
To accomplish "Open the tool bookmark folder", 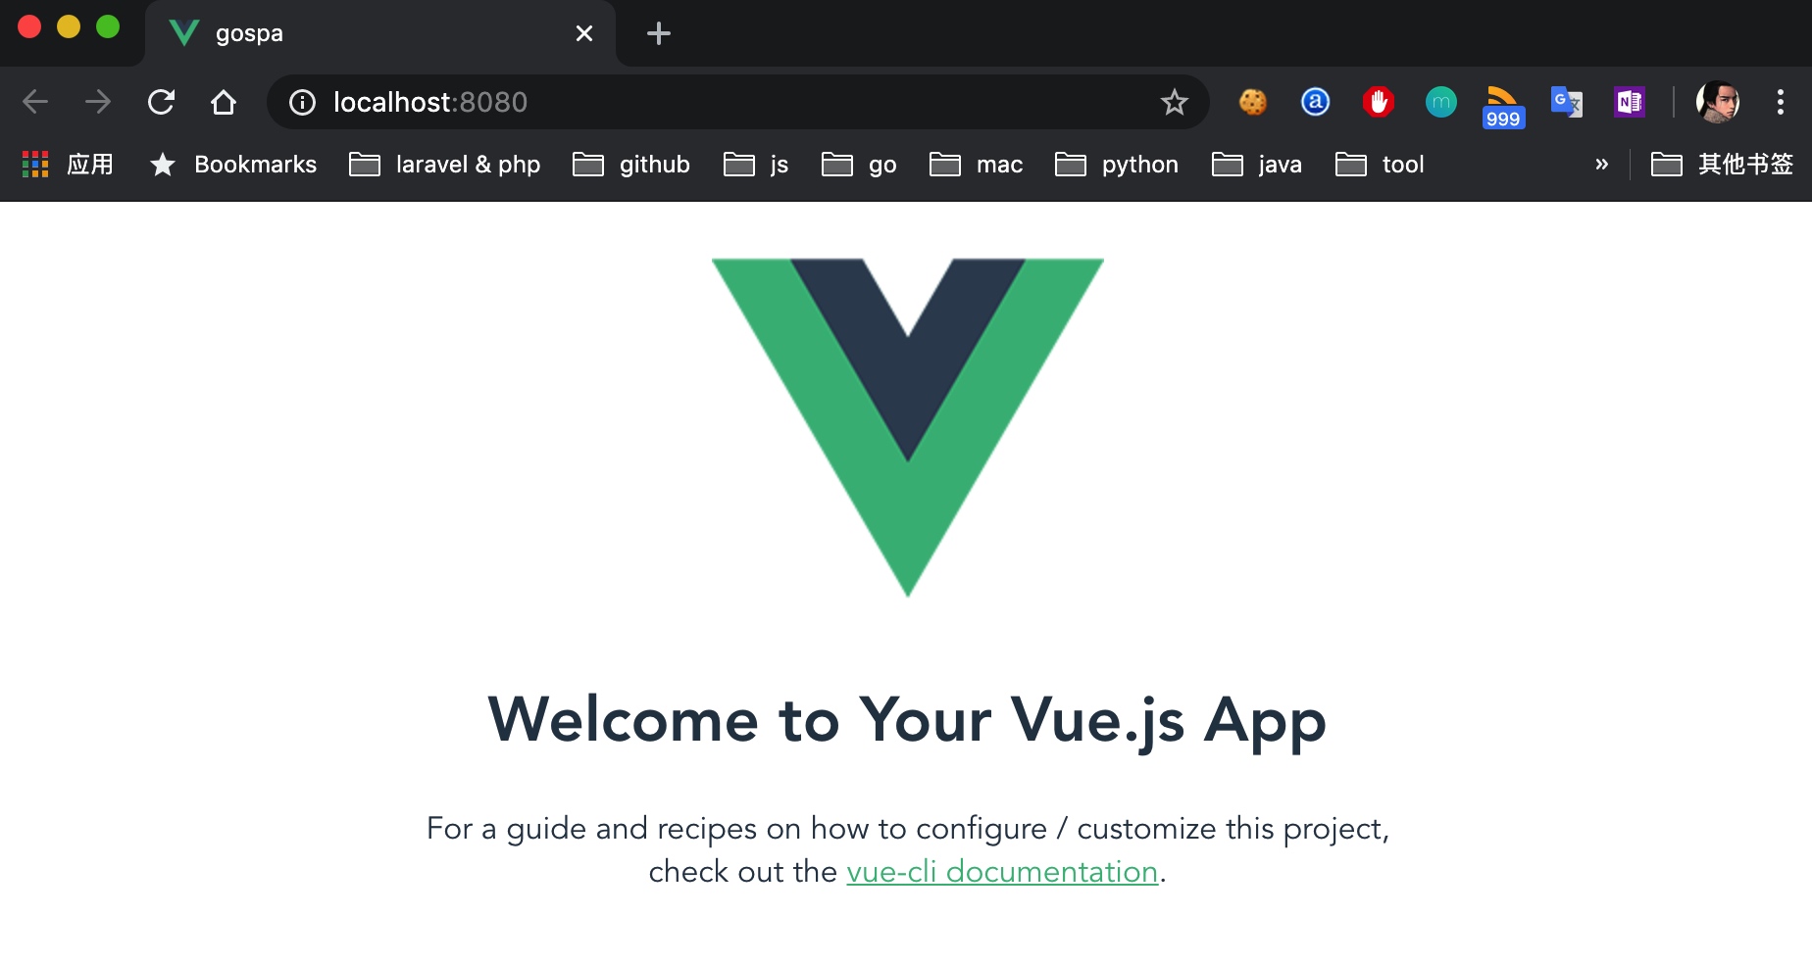I will (x=1380, y=165).
